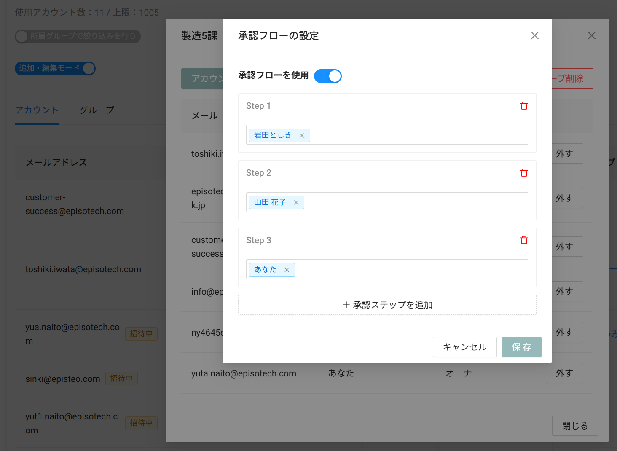This screenshot has height=451, width=617.
Task: Click 承認ステップを追加 button
Action: [x=387, y=305]
